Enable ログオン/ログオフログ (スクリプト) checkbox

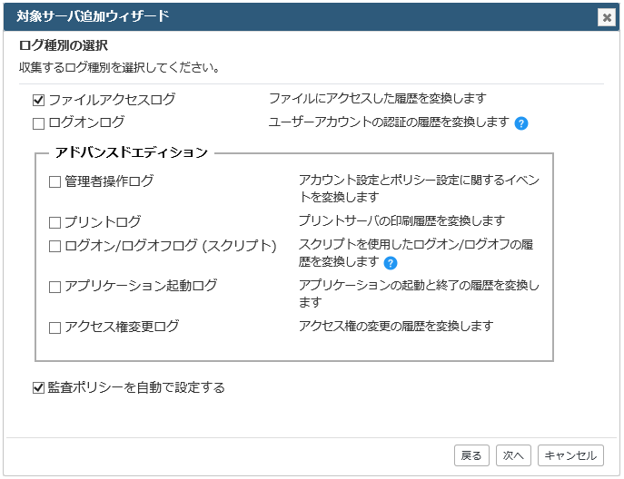pos(54,247)
